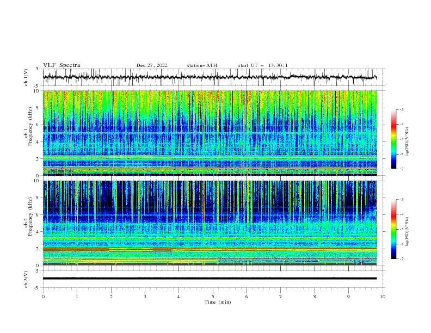Screen dimensions: 431x333
Task: Click the ch.2 "Frequency (kHz)" axis label
Action: coord(30,217)
